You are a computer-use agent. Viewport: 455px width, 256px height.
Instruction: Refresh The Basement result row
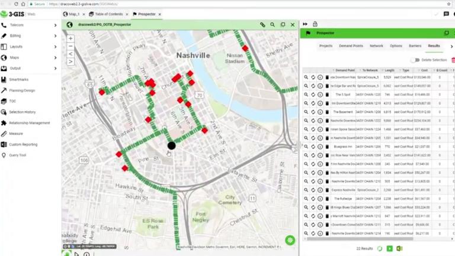[313, 112]
